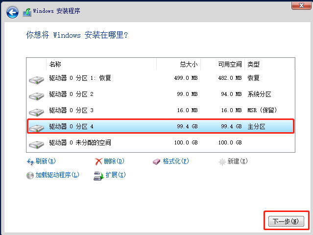Image resolution: width=313 pixels, height=235 pixels.
Task: Click the refresh icon
Action: 30,162
